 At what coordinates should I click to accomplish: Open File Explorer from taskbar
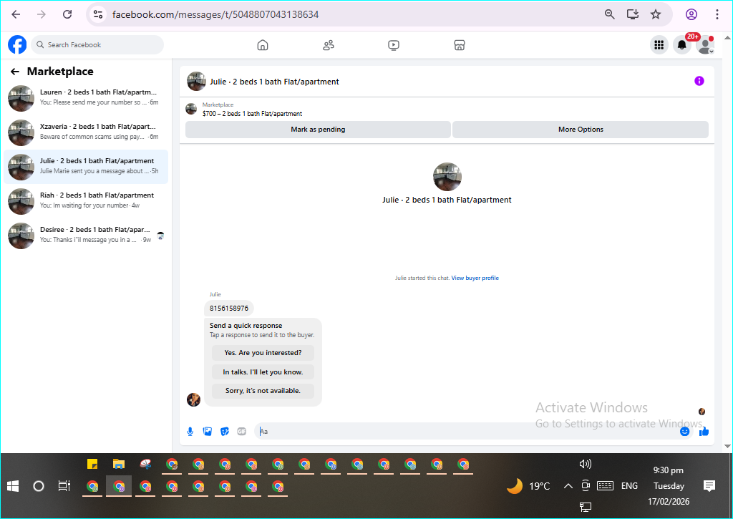119,465
